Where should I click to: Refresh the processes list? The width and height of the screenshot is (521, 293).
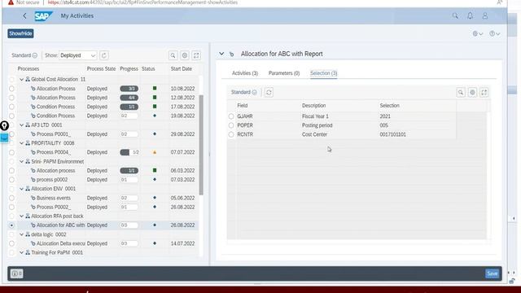(x=104, y=55)
